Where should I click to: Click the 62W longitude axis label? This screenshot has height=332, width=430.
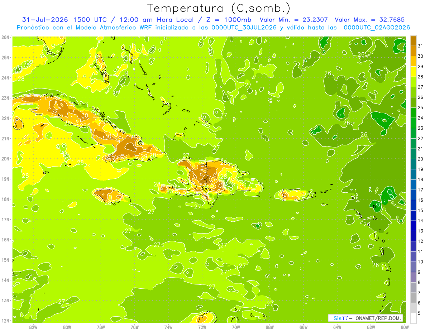coord(371,327)
